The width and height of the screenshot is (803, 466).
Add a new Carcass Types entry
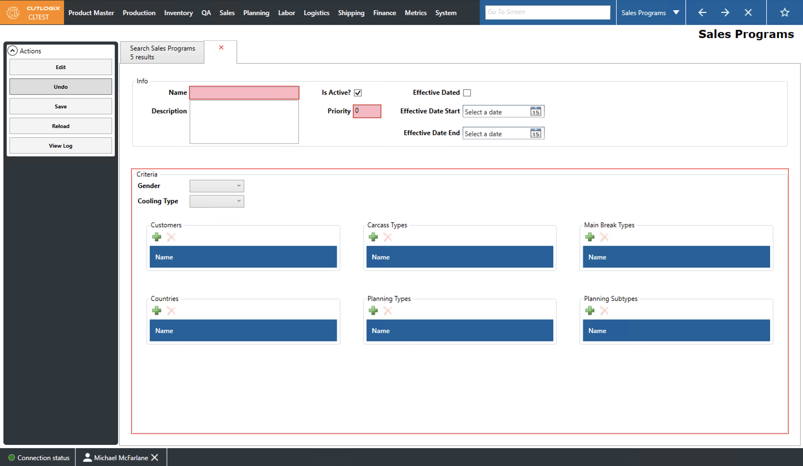[373, 237]
